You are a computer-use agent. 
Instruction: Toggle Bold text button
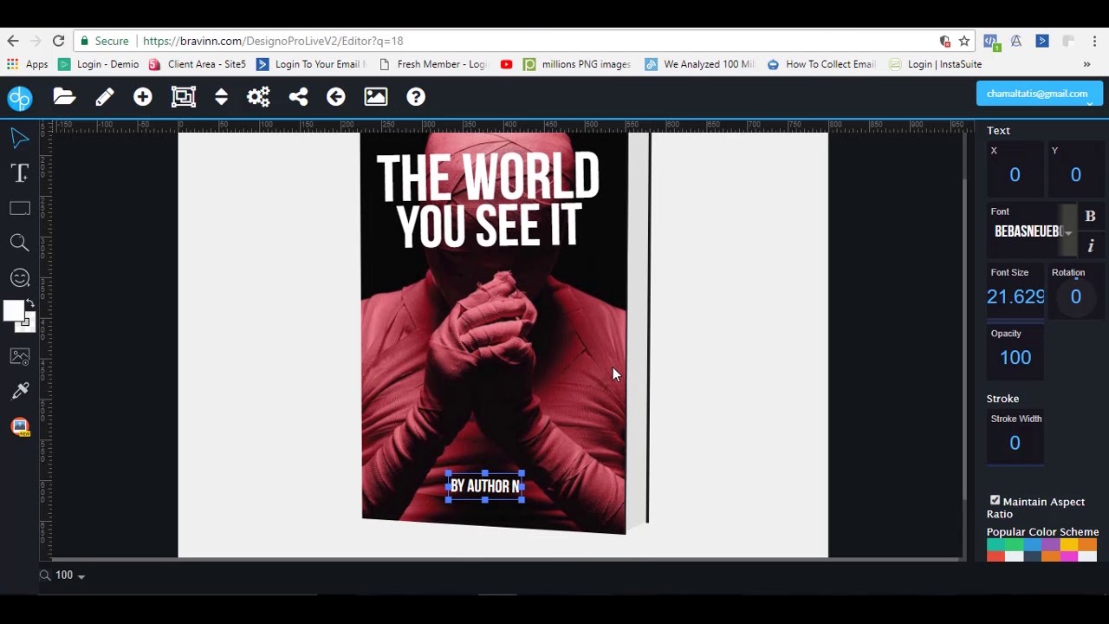click(1090, 217)
